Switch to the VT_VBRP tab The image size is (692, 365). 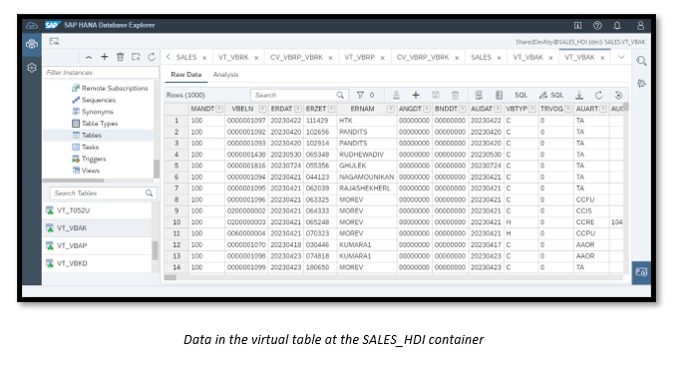359,58
